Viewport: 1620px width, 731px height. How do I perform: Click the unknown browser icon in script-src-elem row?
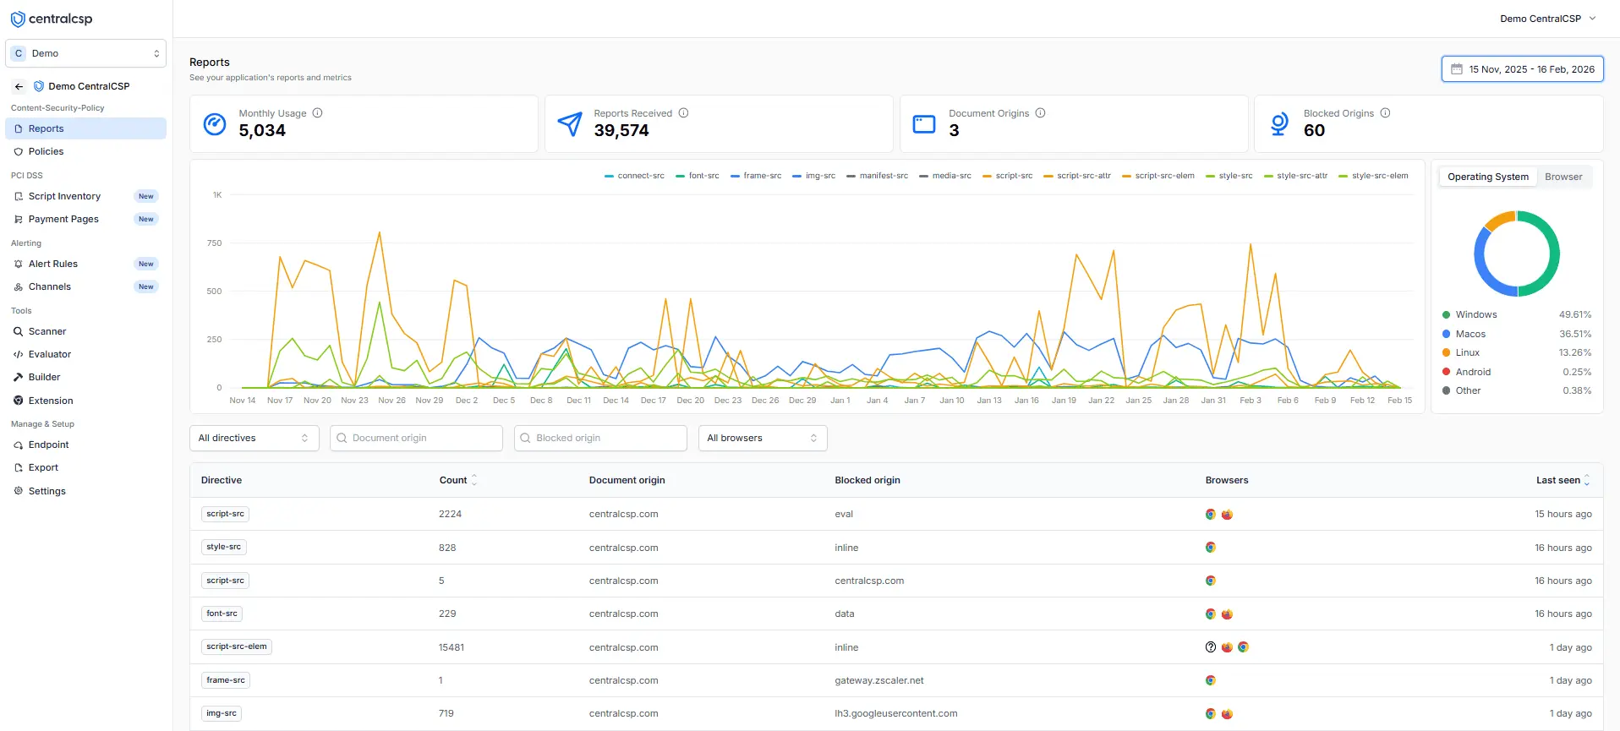click(x=1211, y=647)
